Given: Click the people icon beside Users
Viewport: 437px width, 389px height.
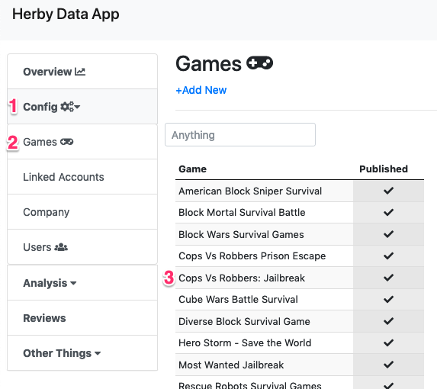Looking at the screenshot, I should [61, 247].
